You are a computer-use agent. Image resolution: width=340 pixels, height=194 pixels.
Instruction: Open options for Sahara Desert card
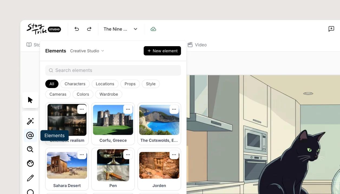click(82, 155)
